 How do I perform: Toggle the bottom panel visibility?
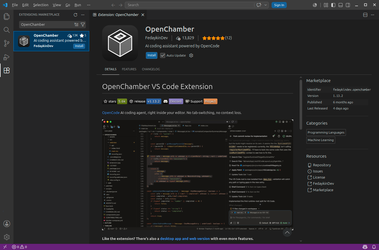(x=341, y=5)
